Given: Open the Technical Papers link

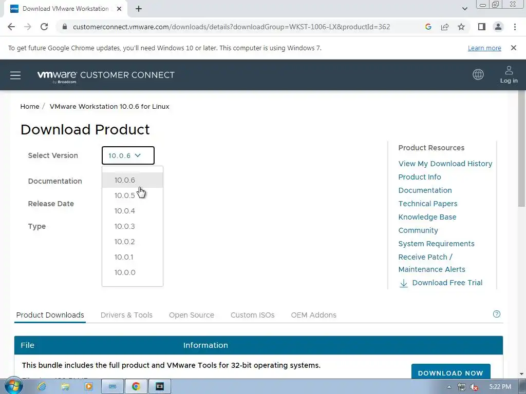Looking at the screenshot, I should (x=428, y=204).
